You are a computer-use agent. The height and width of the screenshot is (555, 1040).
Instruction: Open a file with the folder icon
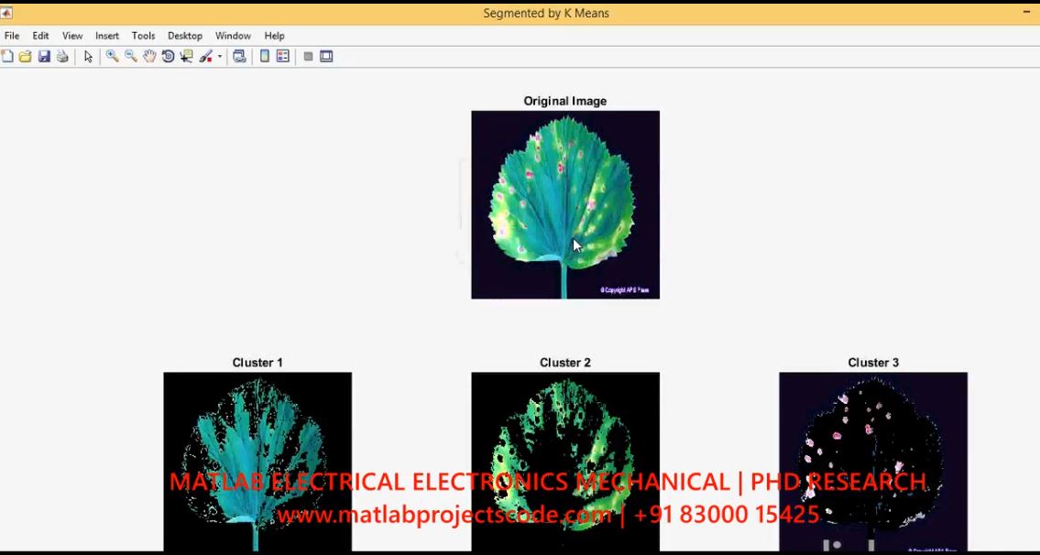pos(26,57)
